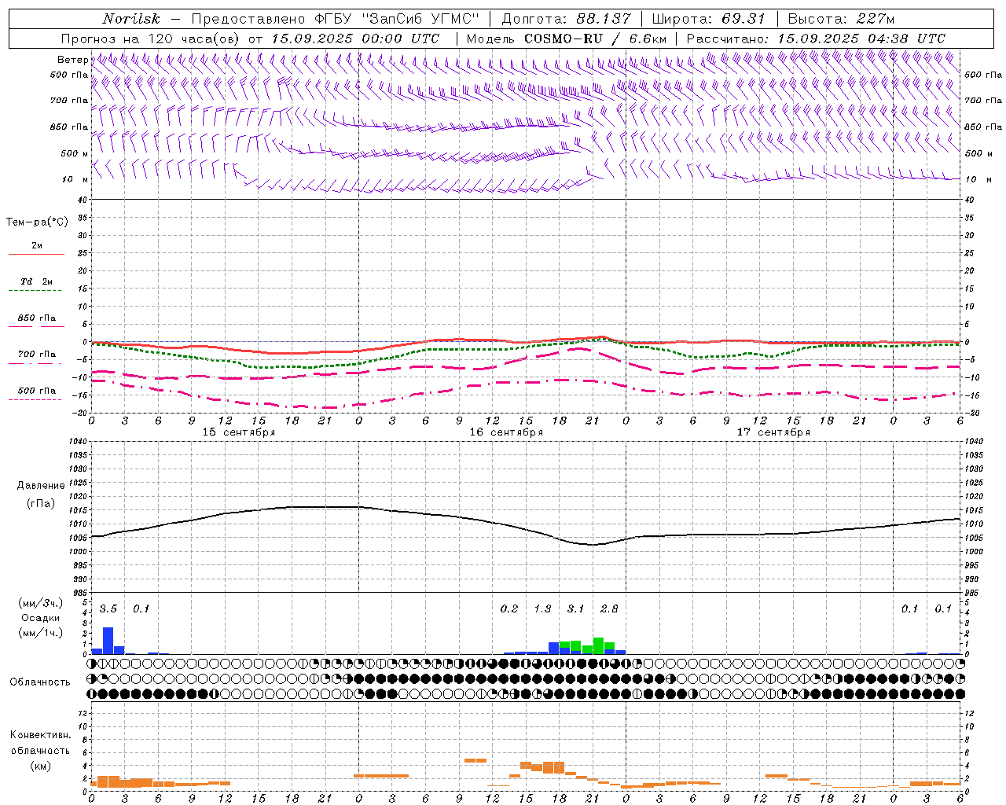The height and width of the screenshot is (805, 1006).
Task: Click the "3.5" precipitation total
Action: pos(108,608)
